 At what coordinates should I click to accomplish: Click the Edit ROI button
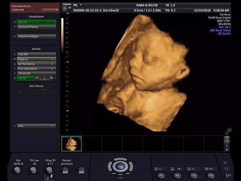(36, 54)
